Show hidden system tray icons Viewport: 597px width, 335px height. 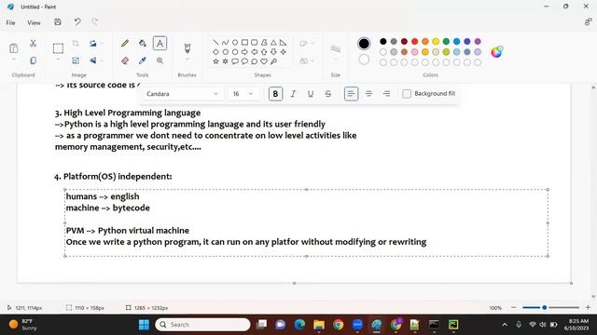(505, 325)
